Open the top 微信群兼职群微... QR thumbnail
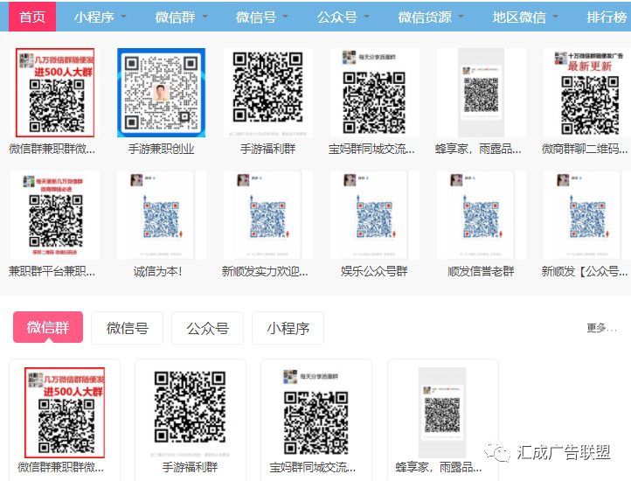This screenshot has height=481, width=631. 55,93
